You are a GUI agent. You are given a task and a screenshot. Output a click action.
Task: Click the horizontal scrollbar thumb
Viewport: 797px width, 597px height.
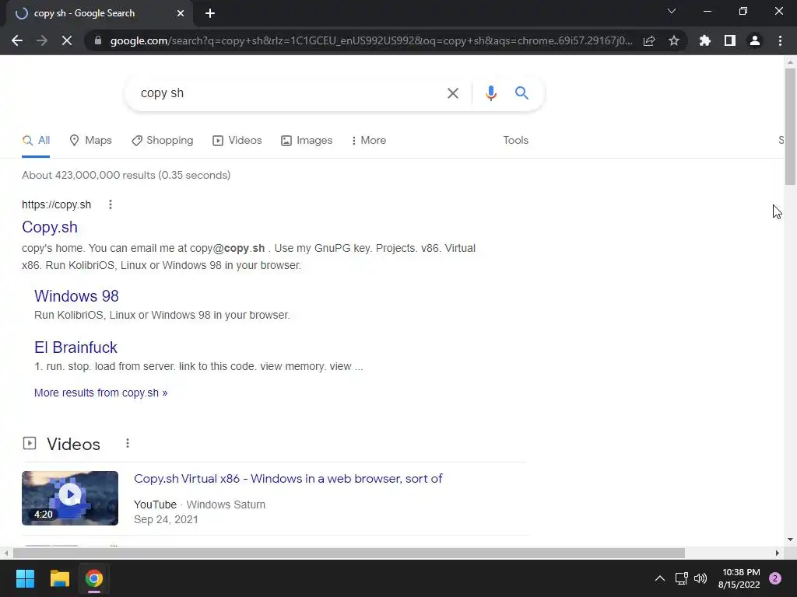[x=349, y=553]
